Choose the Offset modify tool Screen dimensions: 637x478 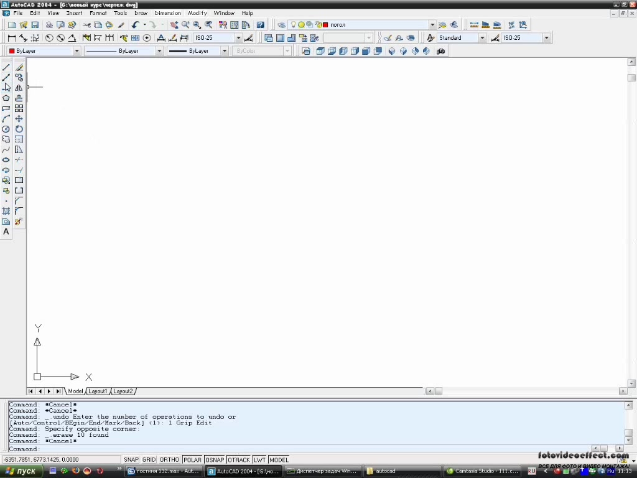click(19, 98)
